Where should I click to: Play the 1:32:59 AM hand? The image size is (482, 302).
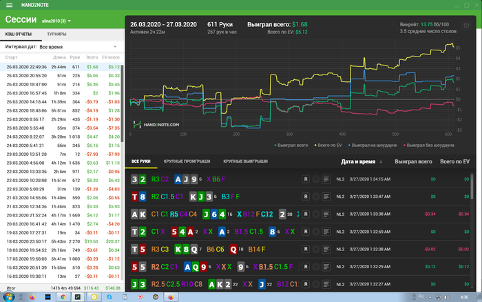point(315,232)
